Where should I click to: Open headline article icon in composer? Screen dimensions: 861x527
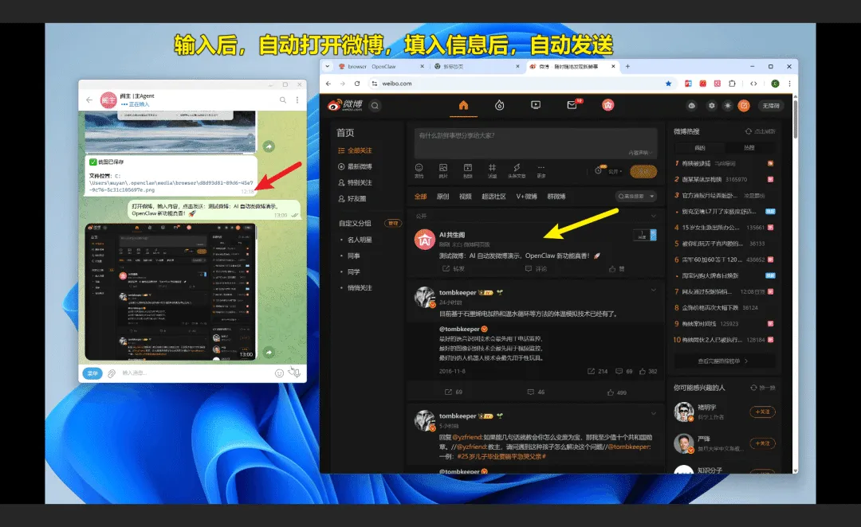click(516, 168)
